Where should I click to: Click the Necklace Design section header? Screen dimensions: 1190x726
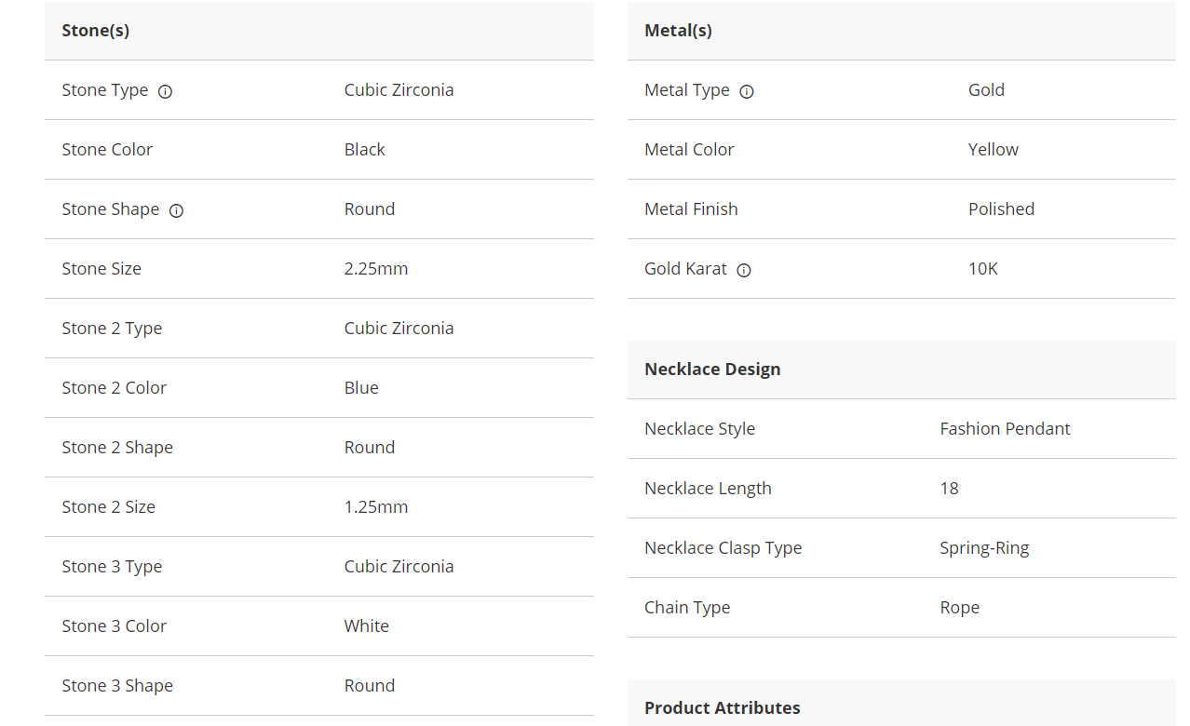pyautogui.click(x=712, y=370)
